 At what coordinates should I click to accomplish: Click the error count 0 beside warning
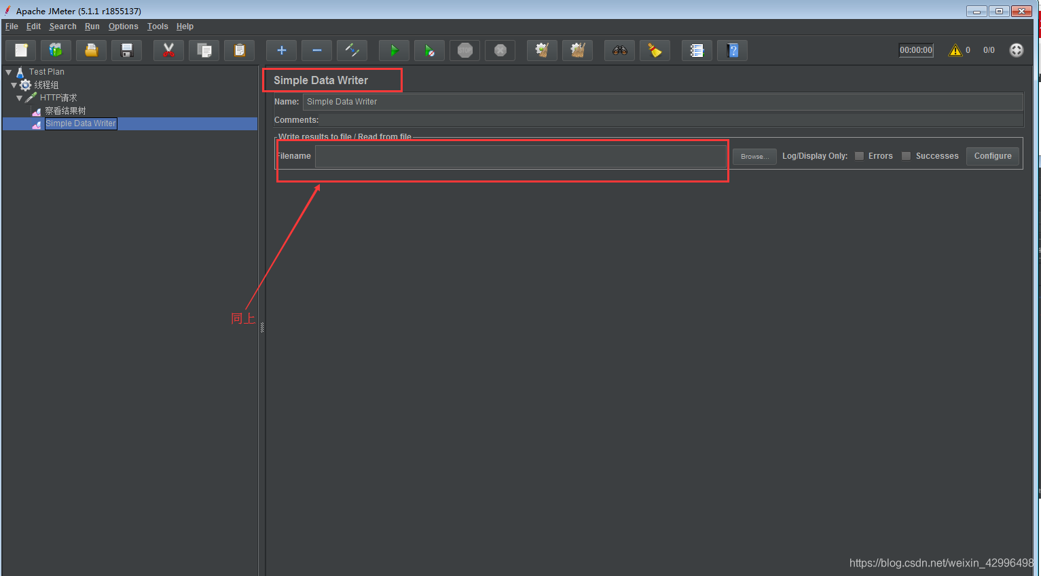pos(968,50)
